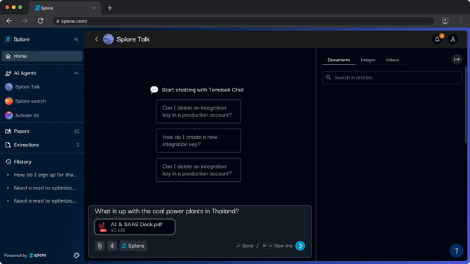Image resolution: width=470 pixels, height=264 pixels.
Task: Collapse the right documents panel
Action: (x=457, y=60)
